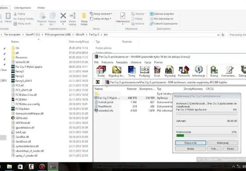This screenshot has width=246, height=171.
Task: Switch to the Udostępnianie ribbon tab
Action: click(x=23, y=8)
